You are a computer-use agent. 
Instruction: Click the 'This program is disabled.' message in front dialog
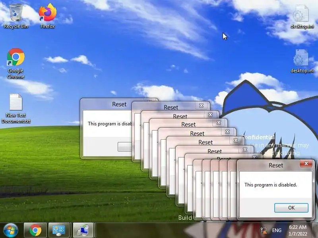tap(271, 185)
